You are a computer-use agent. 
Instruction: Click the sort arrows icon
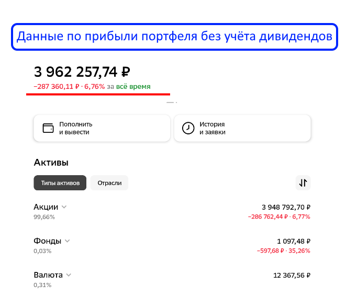(303, 183)
